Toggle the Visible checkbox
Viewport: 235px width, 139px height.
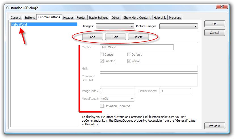(x=129, y=61)
